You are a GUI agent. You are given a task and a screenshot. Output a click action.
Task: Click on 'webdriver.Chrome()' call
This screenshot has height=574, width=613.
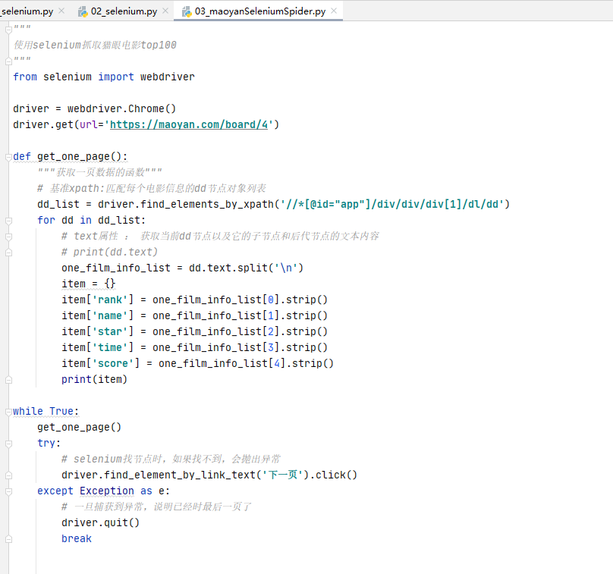[x=121, y=108]
